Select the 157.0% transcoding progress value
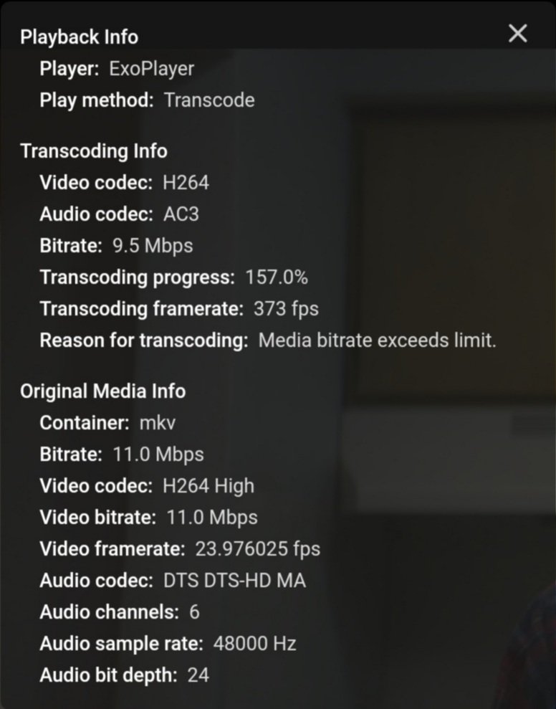The width and height of the screenshot is (556, 709). pyautogui.click(x=277, y=277)
